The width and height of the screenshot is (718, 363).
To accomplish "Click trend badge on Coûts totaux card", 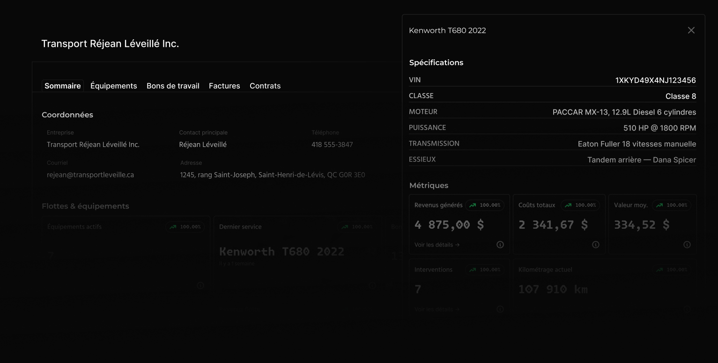I will (x=580, y=205).
